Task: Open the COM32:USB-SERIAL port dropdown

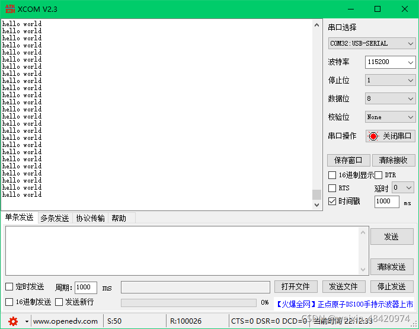Action: [x=372, y=43]
